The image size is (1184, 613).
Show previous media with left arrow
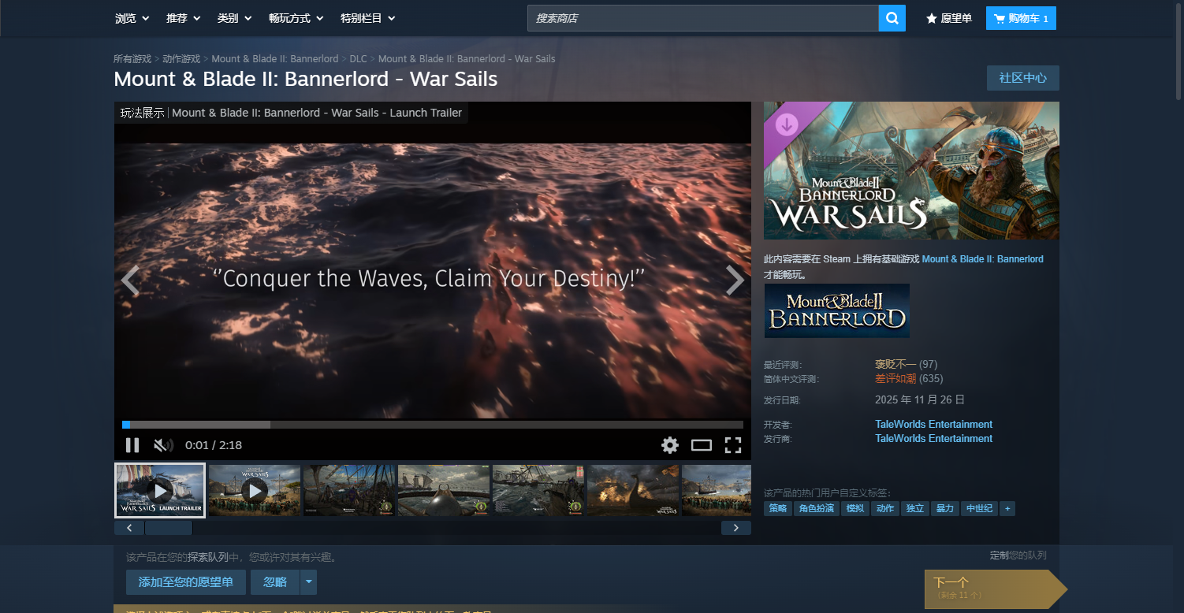point(130,280)
